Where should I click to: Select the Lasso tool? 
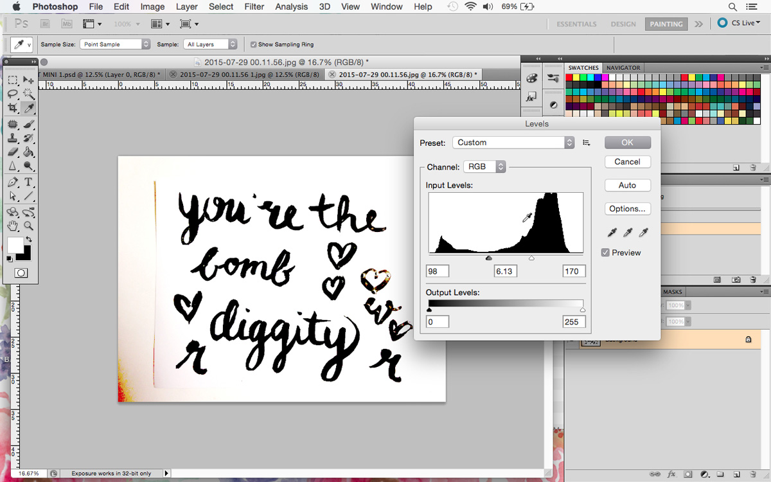click(12, 94)
